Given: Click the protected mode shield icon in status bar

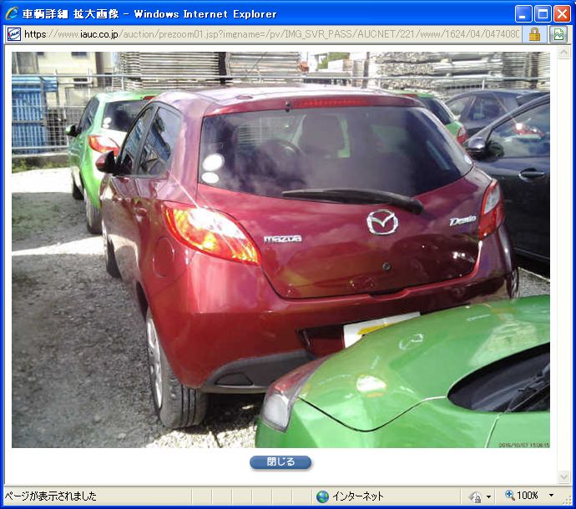Looking at the screenshot, I should [475, 496].
